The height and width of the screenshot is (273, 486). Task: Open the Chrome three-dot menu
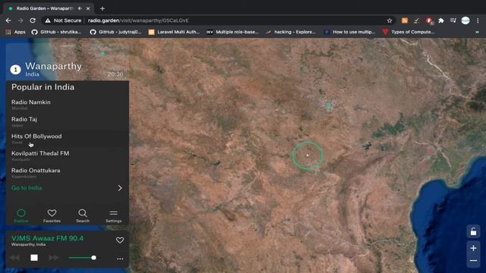pyautogui.click(x=478, y=20)
